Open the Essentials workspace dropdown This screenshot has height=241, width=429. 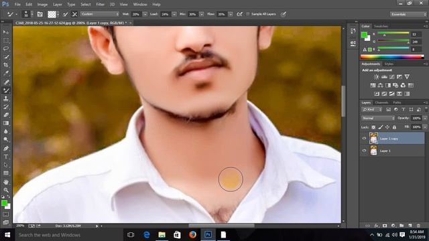[x=408, y=14]
